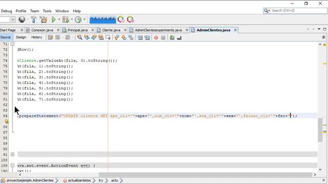
Task: Click the Find Selection magnifier icon
Action: tap(79, 37)
